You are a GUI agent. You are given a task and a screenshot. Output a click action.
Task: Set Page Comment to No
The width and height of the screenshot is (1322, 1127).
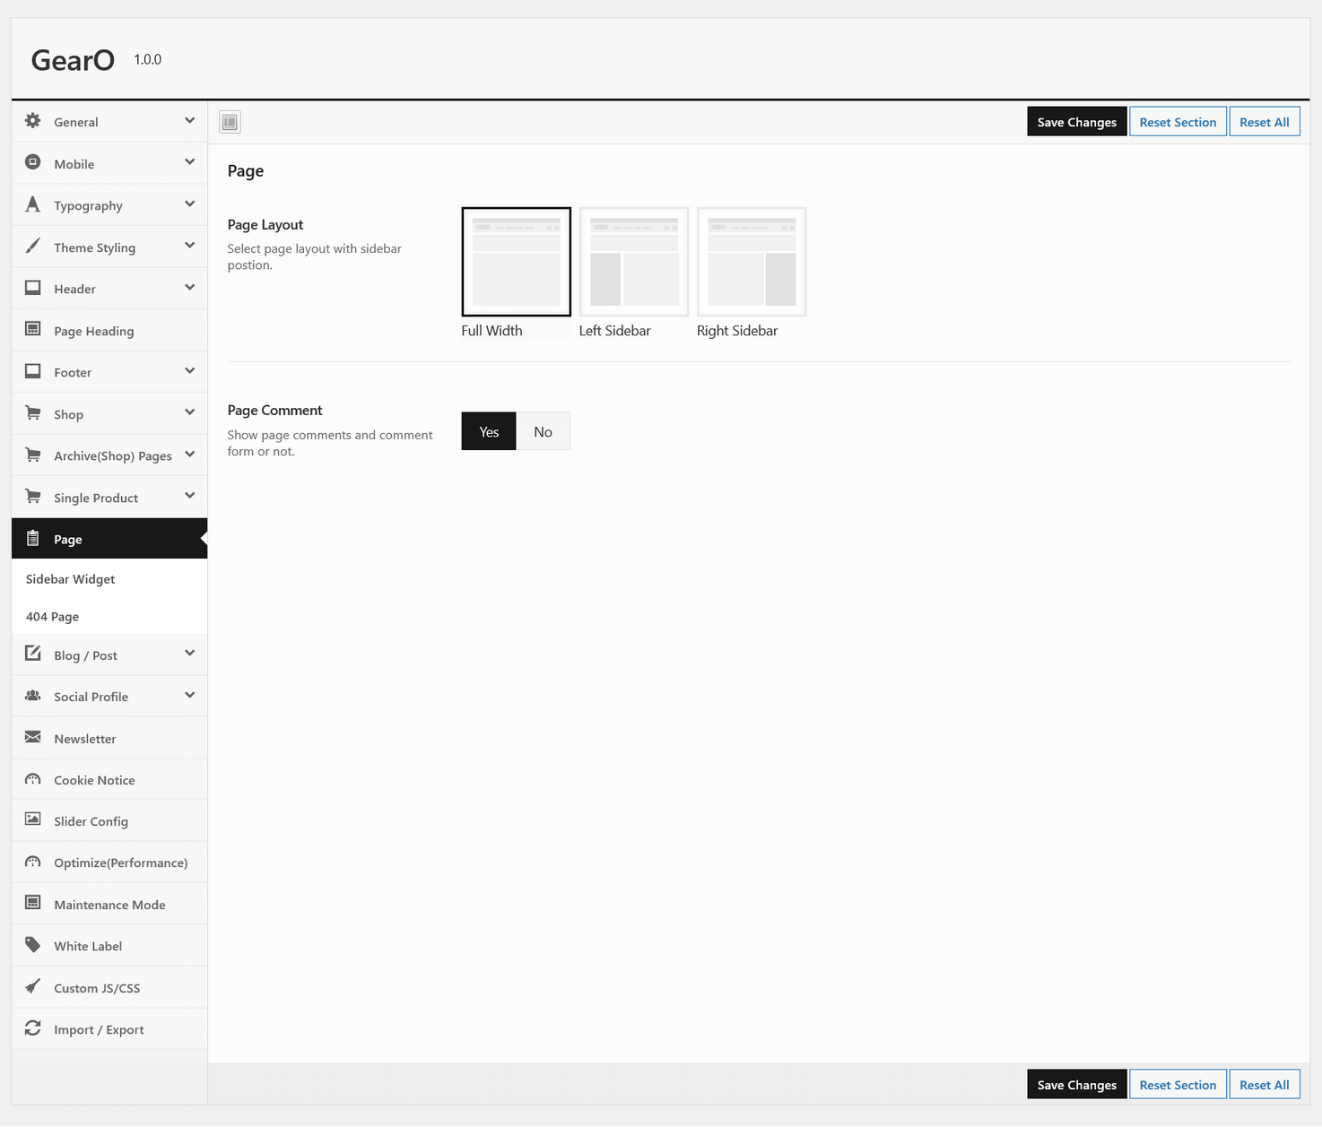point(543,431)
